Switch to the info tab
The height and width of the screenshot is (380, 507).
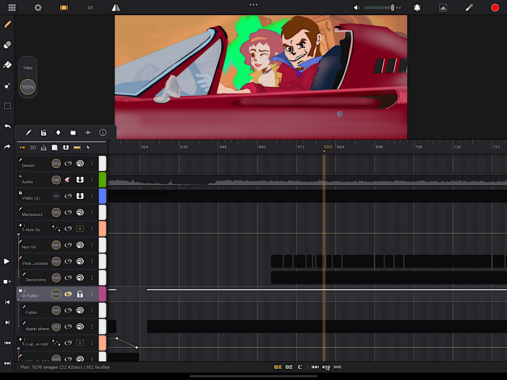click(x=103, y=132)
